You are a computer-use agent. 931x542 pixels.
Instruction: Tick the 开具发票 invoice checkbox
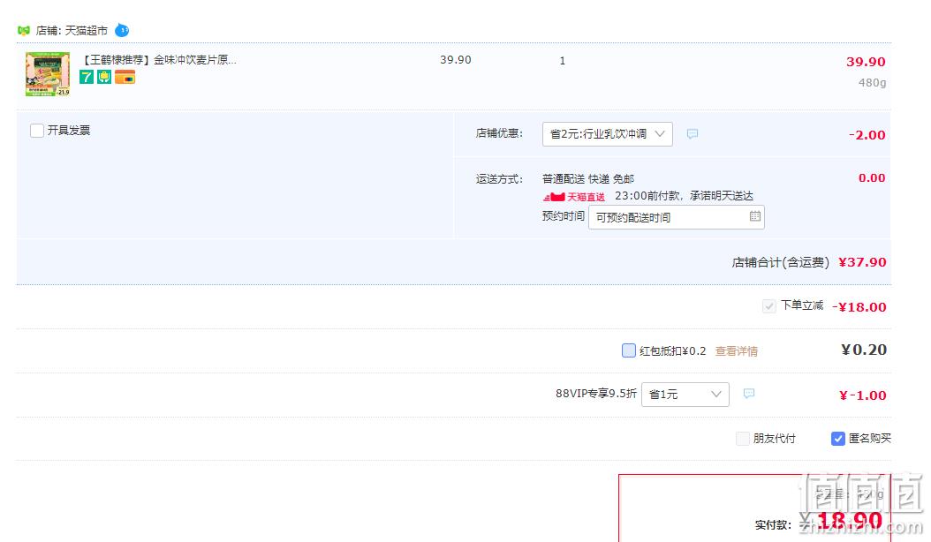click(x=37, y=131)
